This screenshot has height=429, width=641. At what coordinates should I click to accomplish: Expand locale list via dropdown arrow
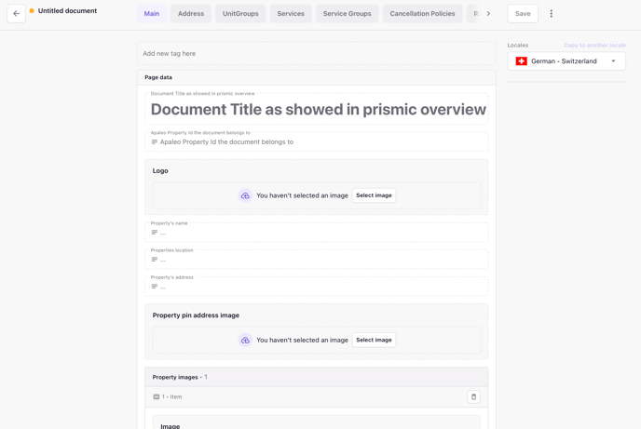click(x=613, y=61)
